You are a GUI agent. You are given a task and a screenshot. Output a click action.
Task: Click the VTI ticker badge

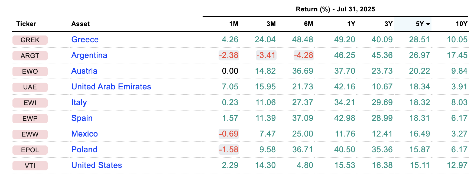coord(30,166)
